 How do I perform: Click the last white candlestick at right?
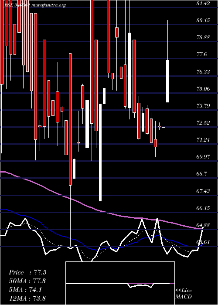[x=167, y=81]
